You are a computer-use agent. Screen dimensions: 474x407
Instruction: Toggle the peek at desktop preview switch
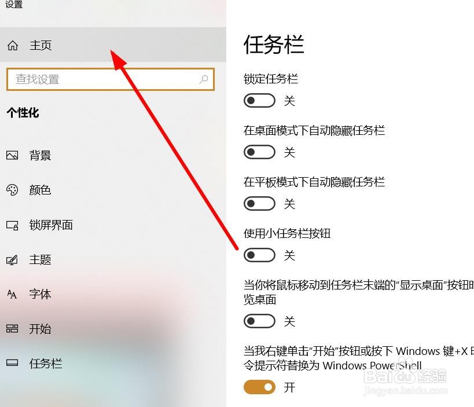(259, 321)
